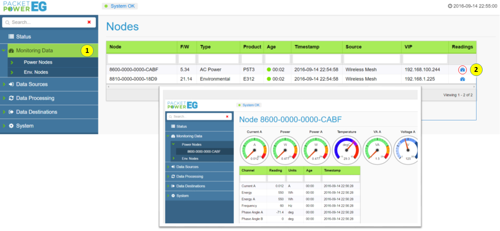Expand the Data Processing menu
The height and width of the screenshot is (231, 500).
[35, 98]
